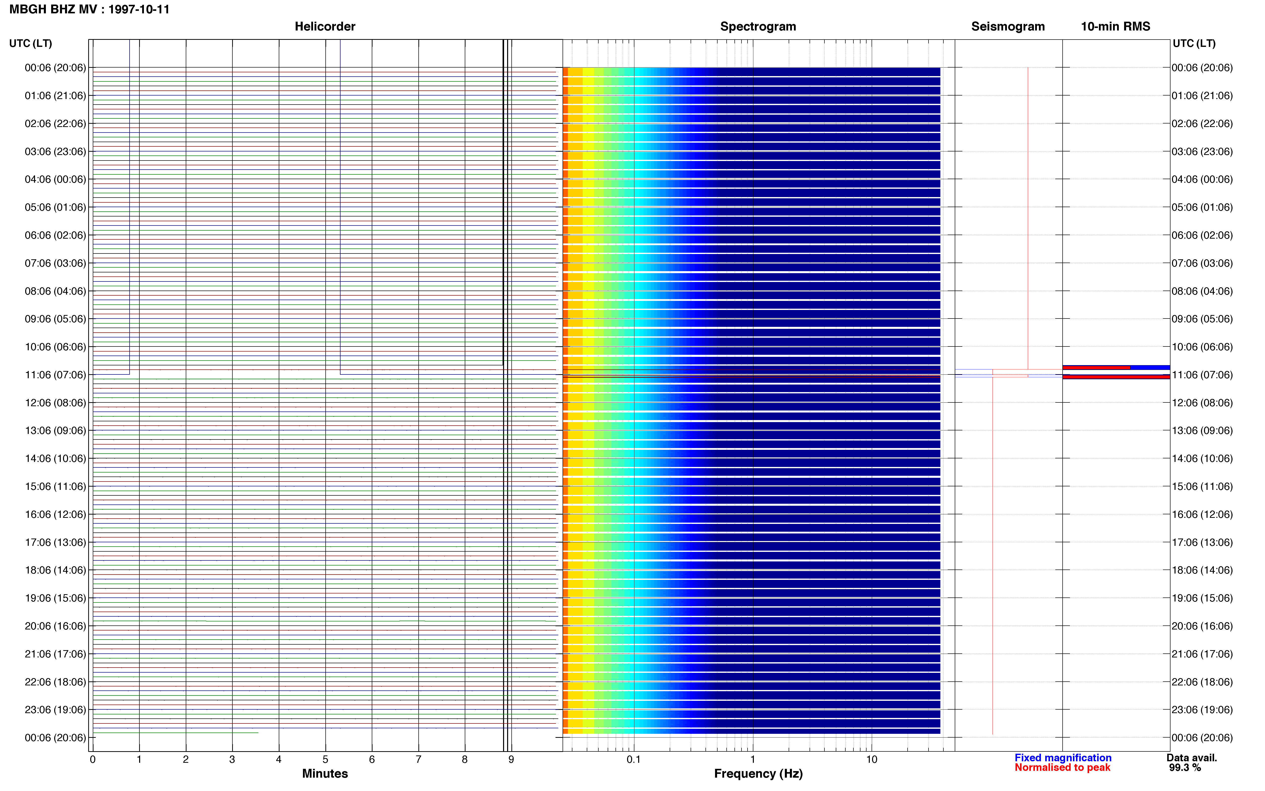Click the left time label '22:06 (18:06)'

(x=55, y=682)
